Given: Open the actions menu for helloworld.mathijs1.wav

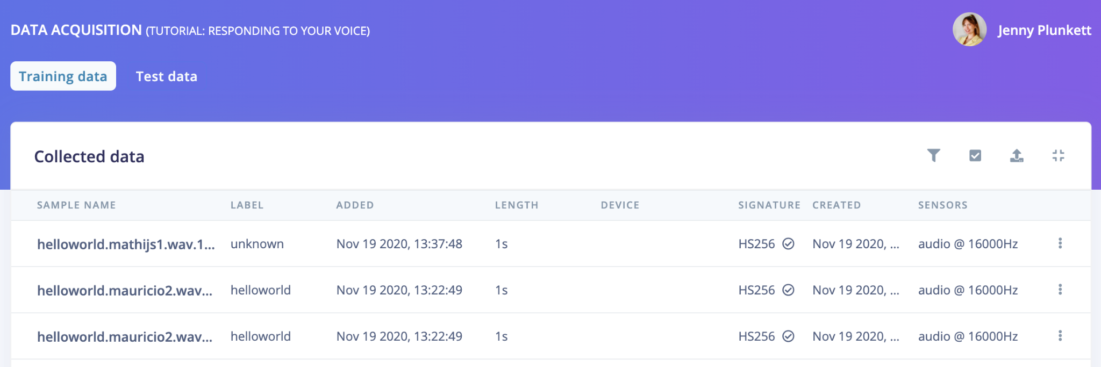Looking at the screenshot, I should pos(1060,243).
